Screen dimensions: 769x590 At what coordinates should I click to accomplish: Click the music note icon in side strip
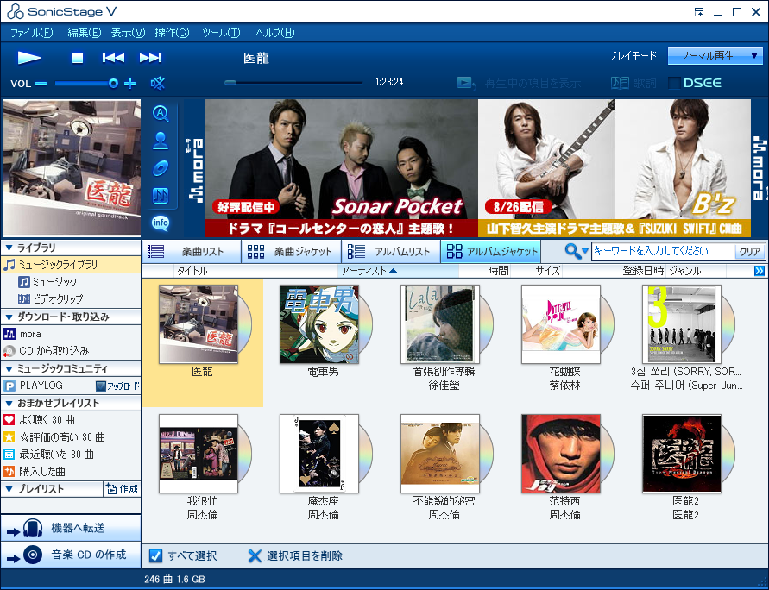tap(161, 196)
